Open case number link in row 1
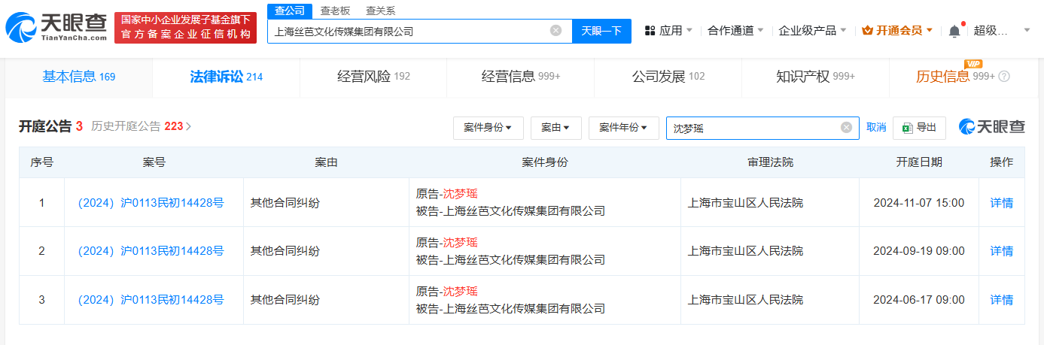This screenshot has width=1044, height=345. pos(151,202)
